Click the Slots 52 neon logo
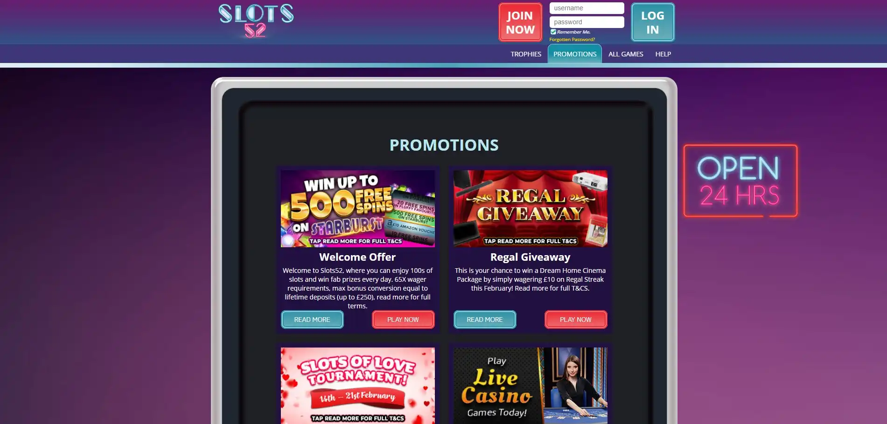The width and height of the screenshot is (887, 424). point(256,21)
